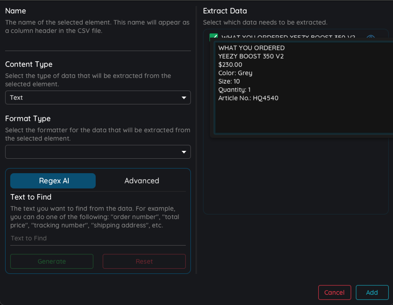
Task: Click the green Generate button
Action: click(52, 261)
